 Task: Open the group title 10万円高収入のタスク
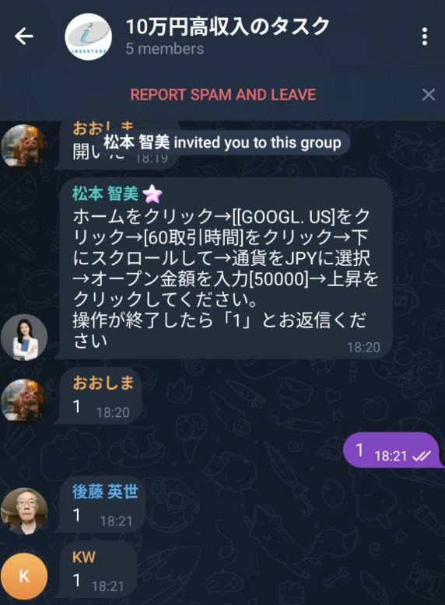coord(228,26)
